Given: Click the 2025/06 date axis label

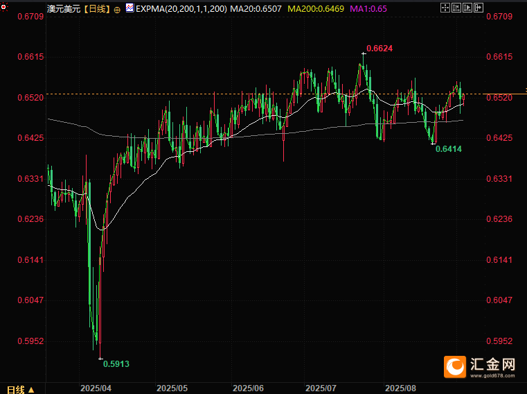Looking at the screenshot, I should tap(249, 388).
